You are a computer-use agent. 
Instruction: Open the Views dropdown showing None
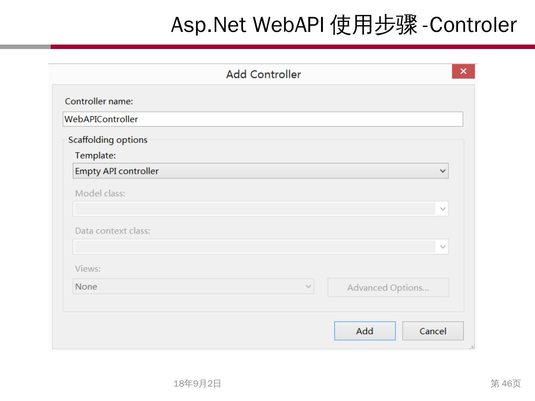click(x=193, y=286)
